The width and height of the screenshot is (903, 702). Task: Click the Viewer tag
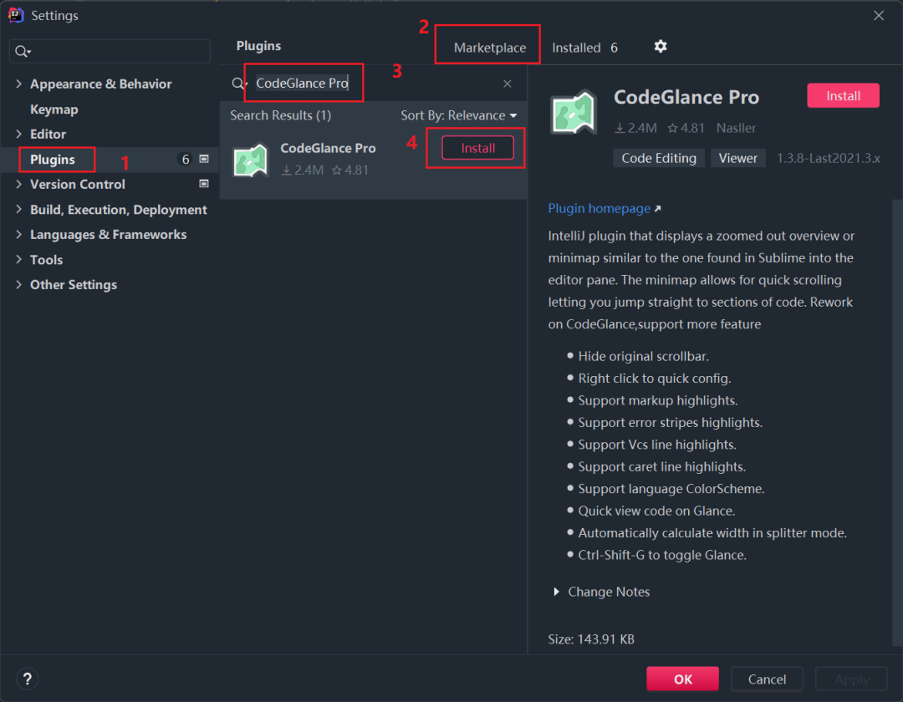coord(737,158)
